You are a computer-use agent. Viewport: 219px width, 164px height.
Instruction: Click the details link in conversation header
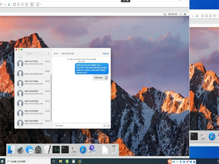coord(105,53)
